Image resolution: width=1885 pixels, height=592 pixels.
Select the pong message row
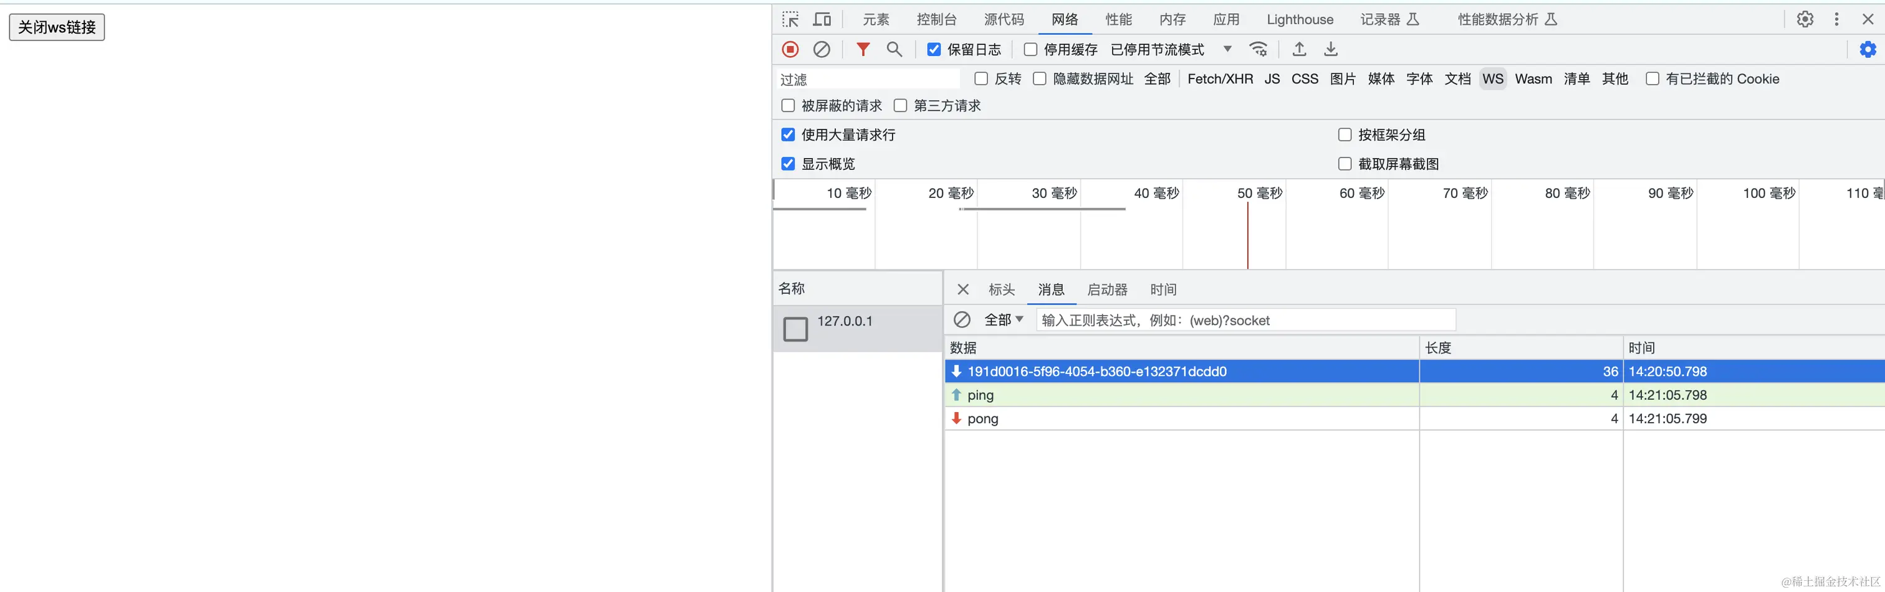point(1414,419)
